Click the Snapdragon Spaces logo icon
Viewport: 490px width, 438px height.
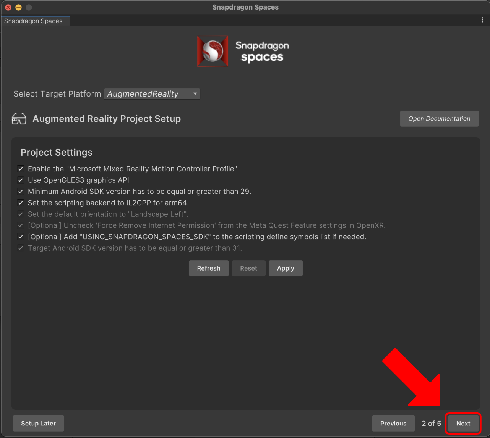click(x=213, y=51)
